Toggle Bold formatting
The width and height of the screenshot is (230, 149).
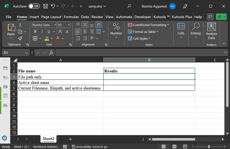35,31
